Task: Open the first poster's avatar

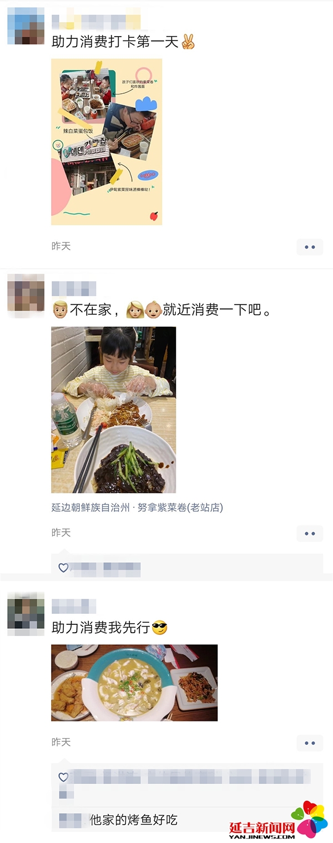Action: tap(26, 26)
